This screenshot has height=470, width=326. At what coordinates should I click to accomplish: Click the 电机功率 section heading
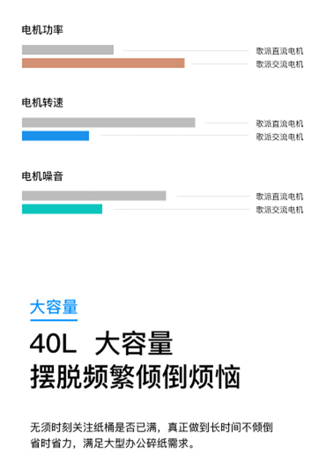[x=42, y=30]
